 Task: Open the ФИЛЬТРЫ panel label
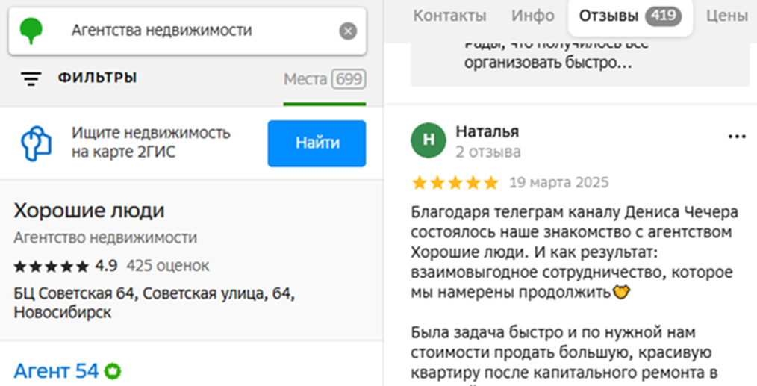(x=98, y=78)
